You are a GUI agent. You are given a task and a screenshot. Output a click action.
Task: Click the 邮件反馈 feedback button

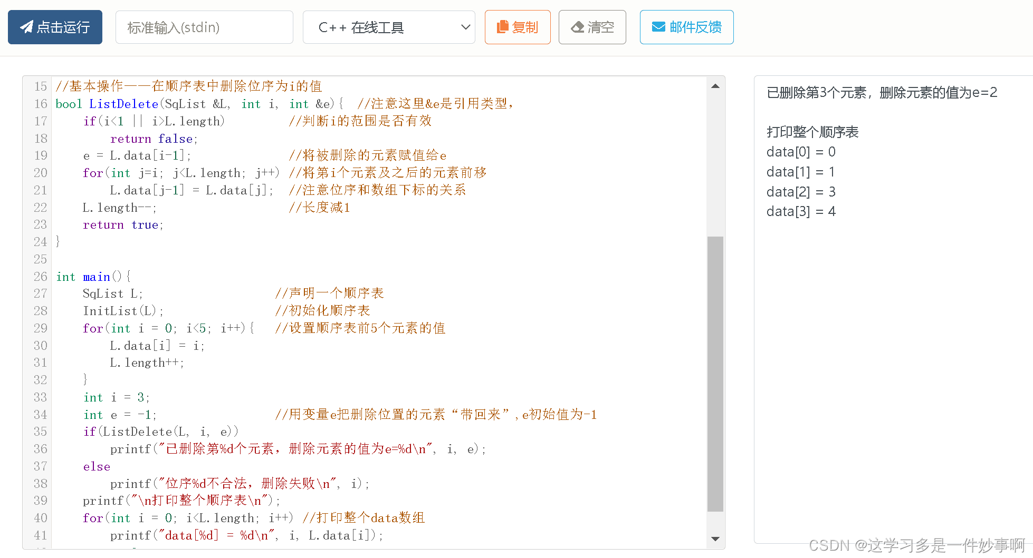[686, 27]
